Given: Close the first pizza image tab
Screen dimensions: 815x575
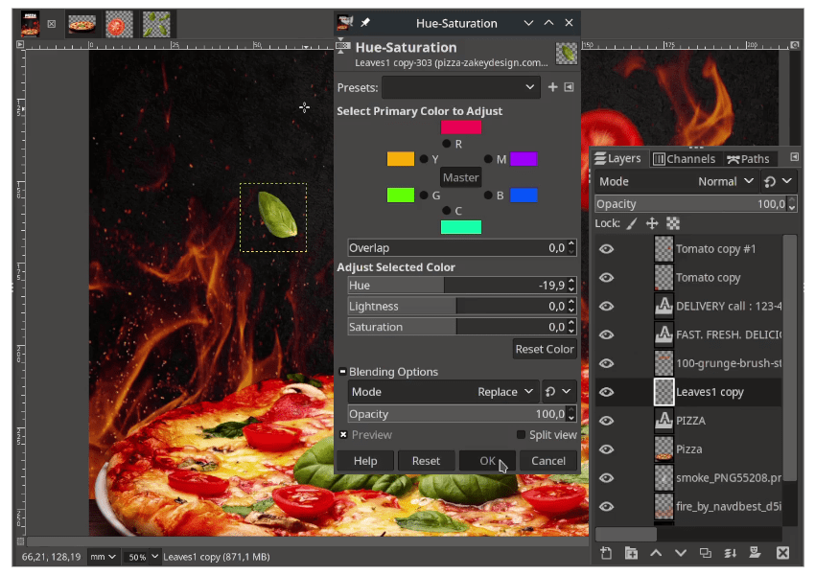Looking at the screenshot, I should (52, 24).
